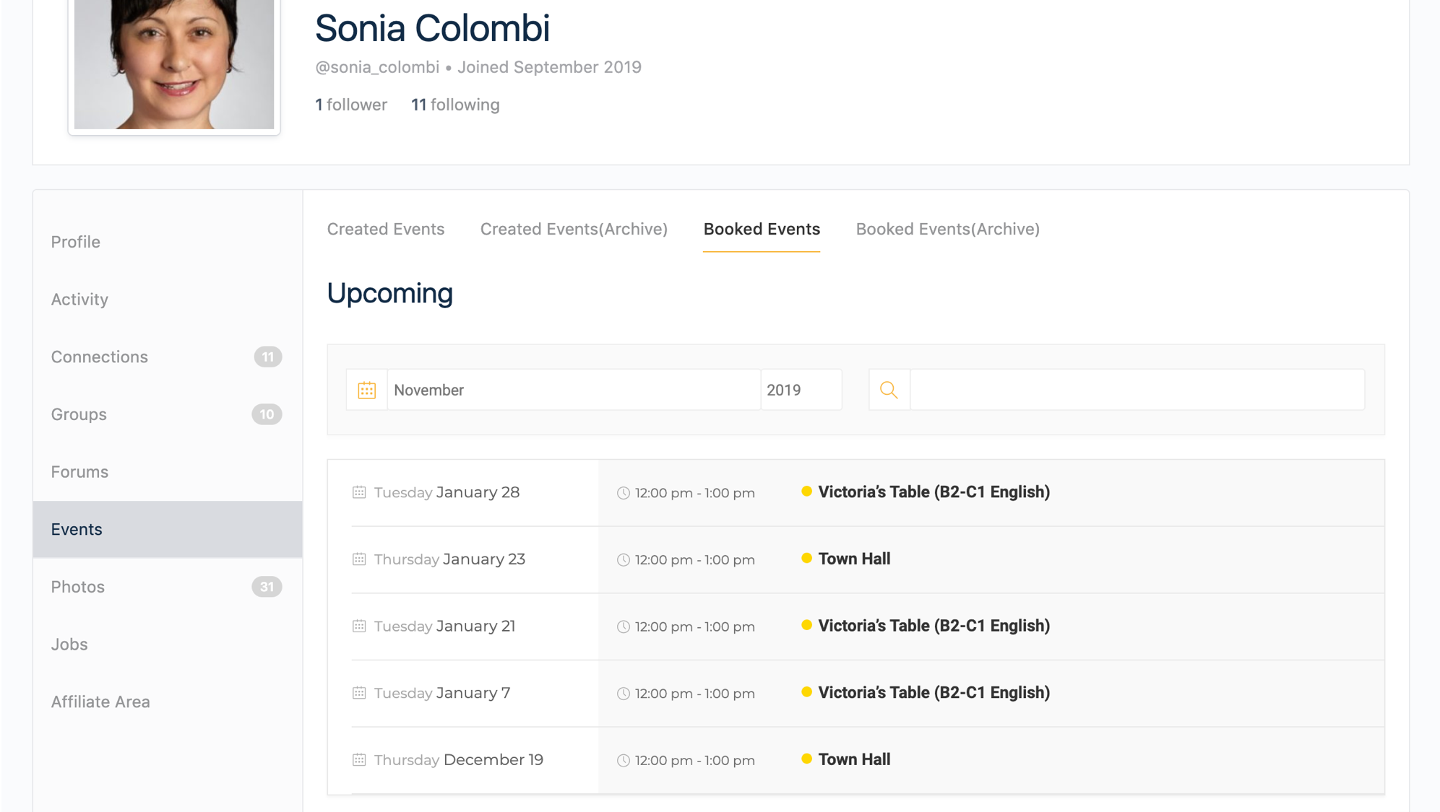Switch to Booked Events(Archive) tab
1440x812 pixels.
point(947,229)
